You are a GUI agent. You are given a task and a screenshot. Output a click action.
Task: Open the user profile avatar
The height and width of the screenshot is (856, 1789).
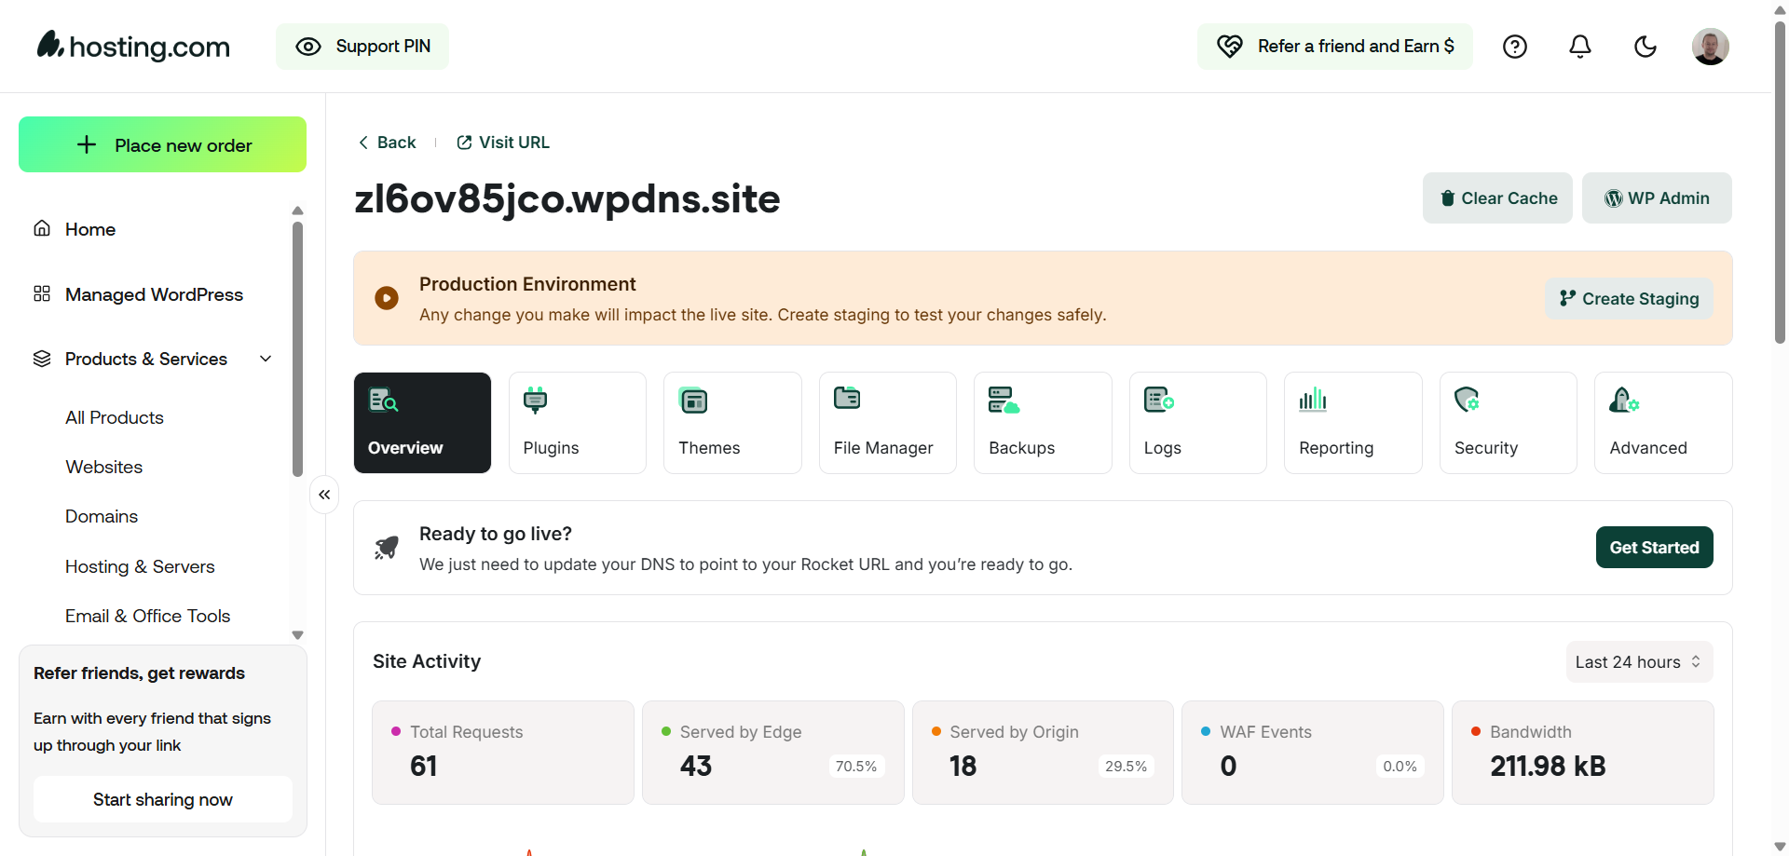click(x=1711, y=47)
